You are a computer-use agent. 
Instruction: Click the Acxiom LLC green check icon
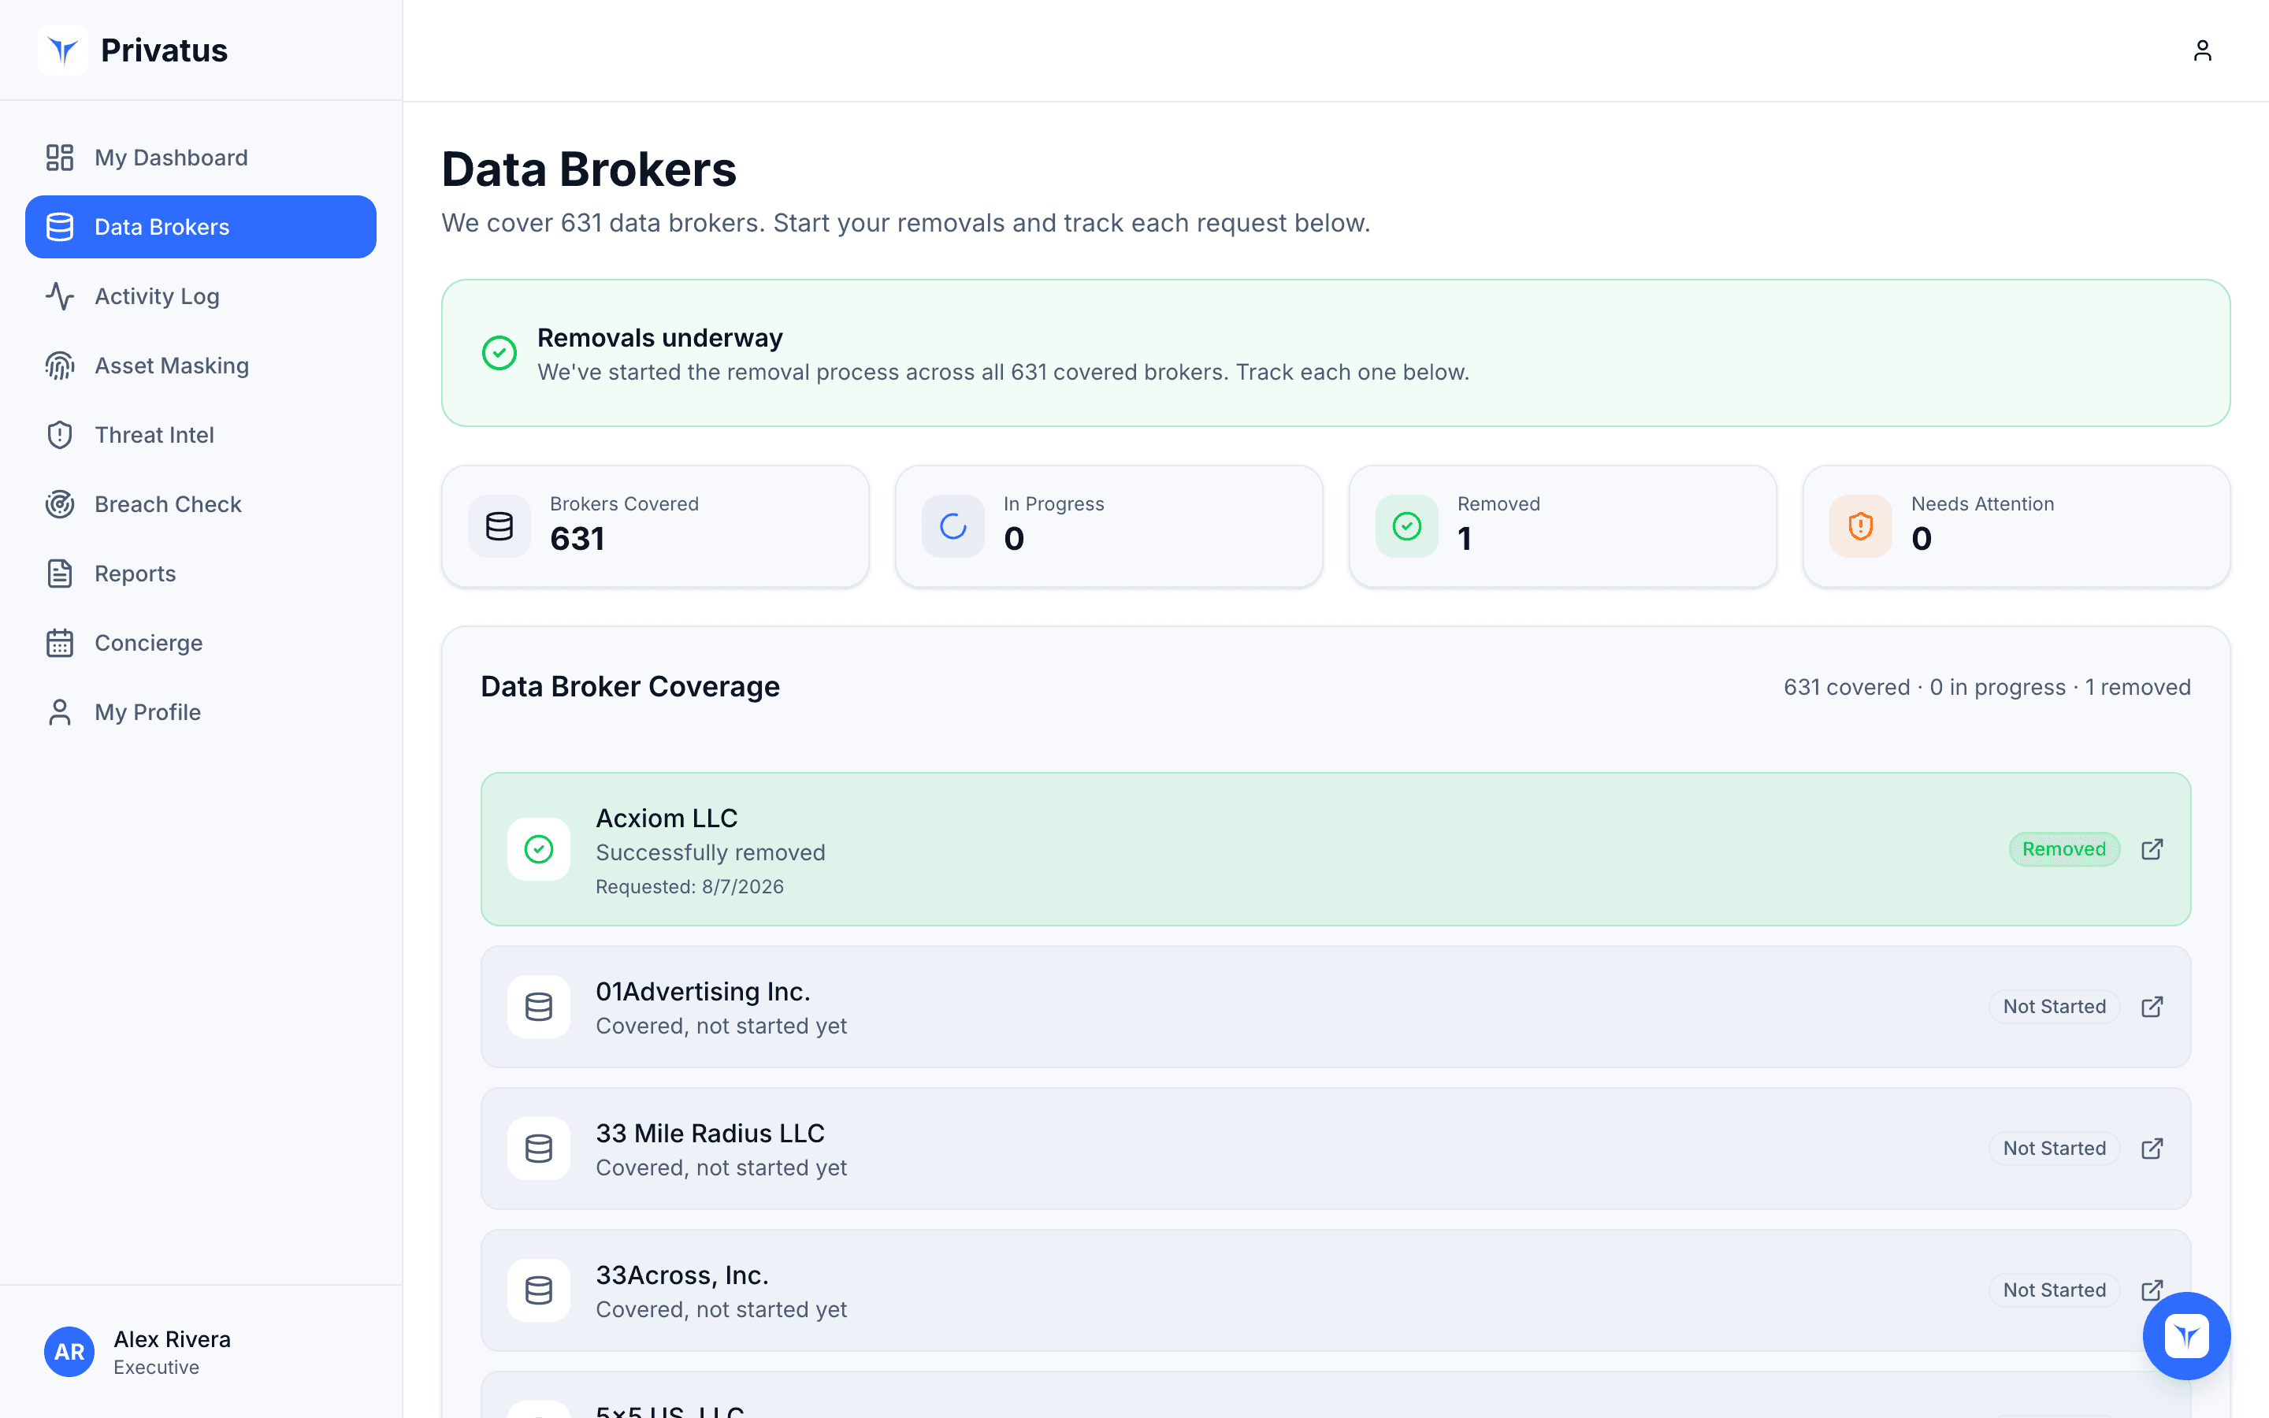[539, 850]
